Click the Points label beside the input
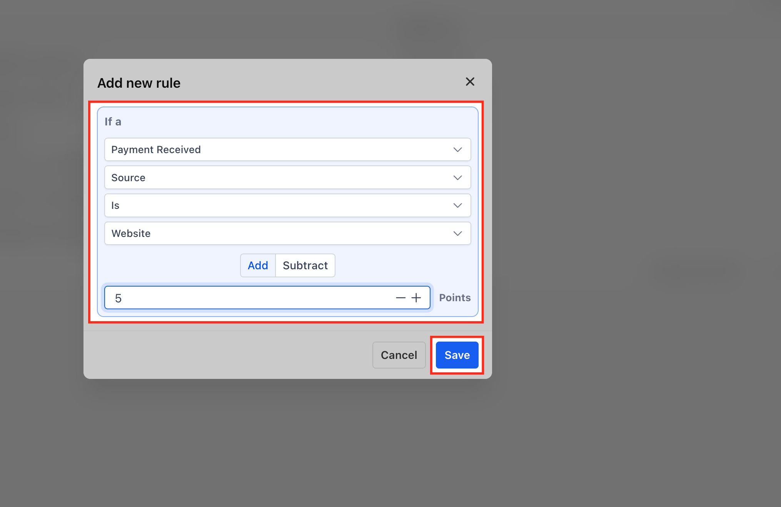Viewport: 781px width, 507px height. (455, 298)
